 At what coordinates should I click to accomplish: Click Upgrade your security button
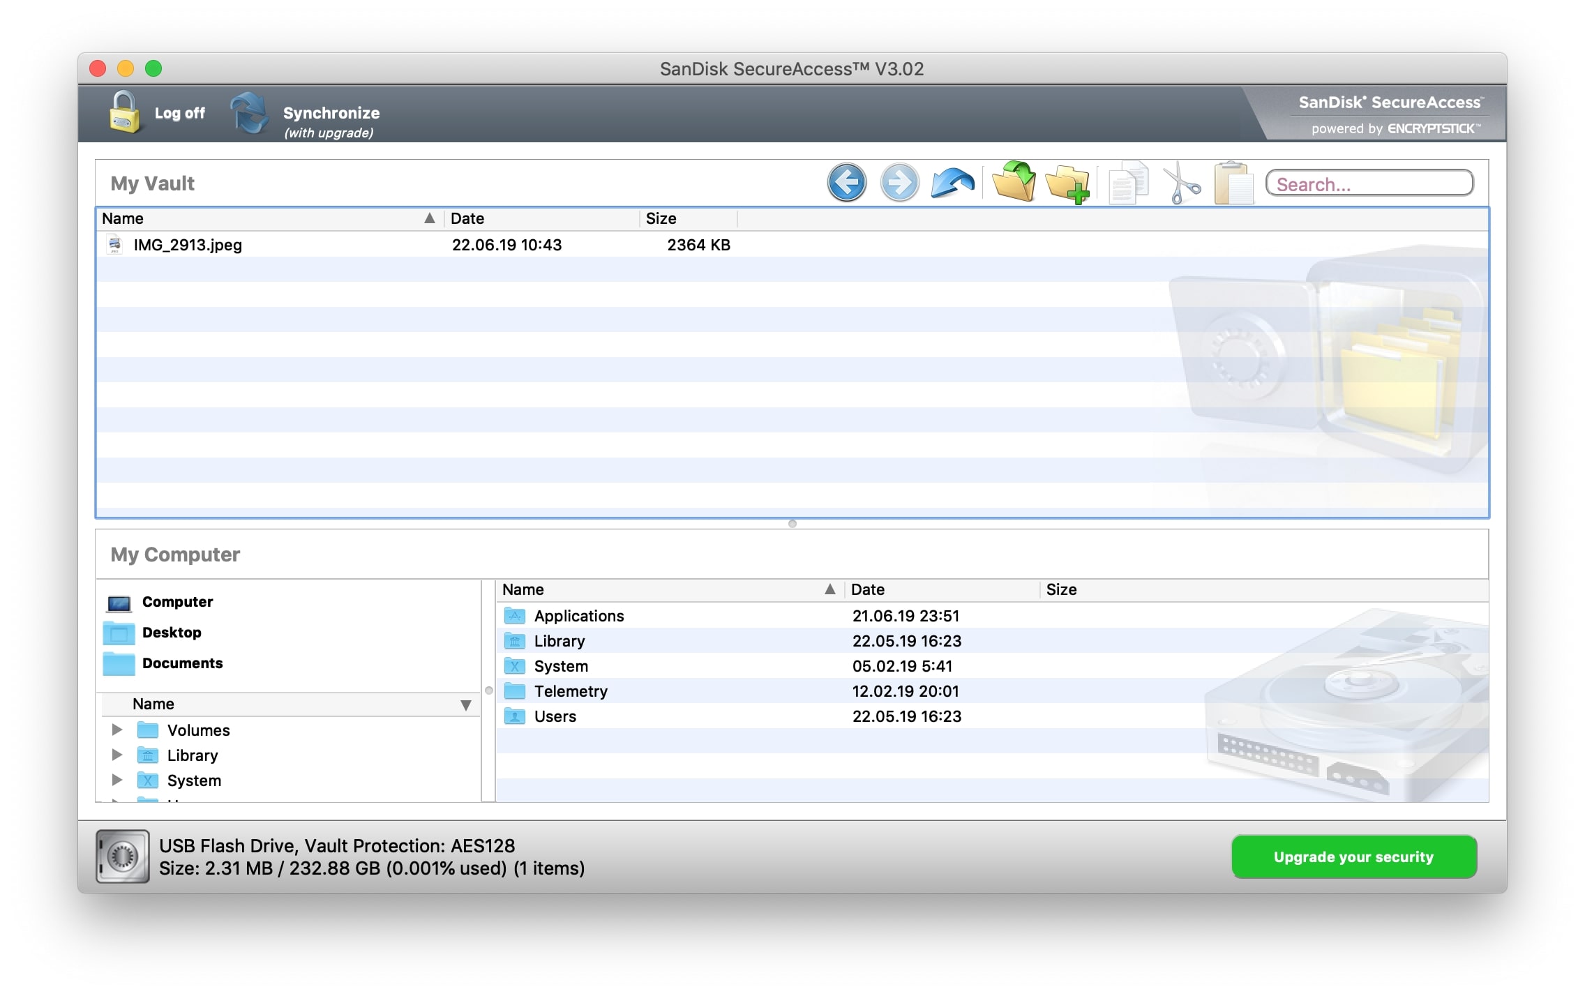click(1353, 857)
